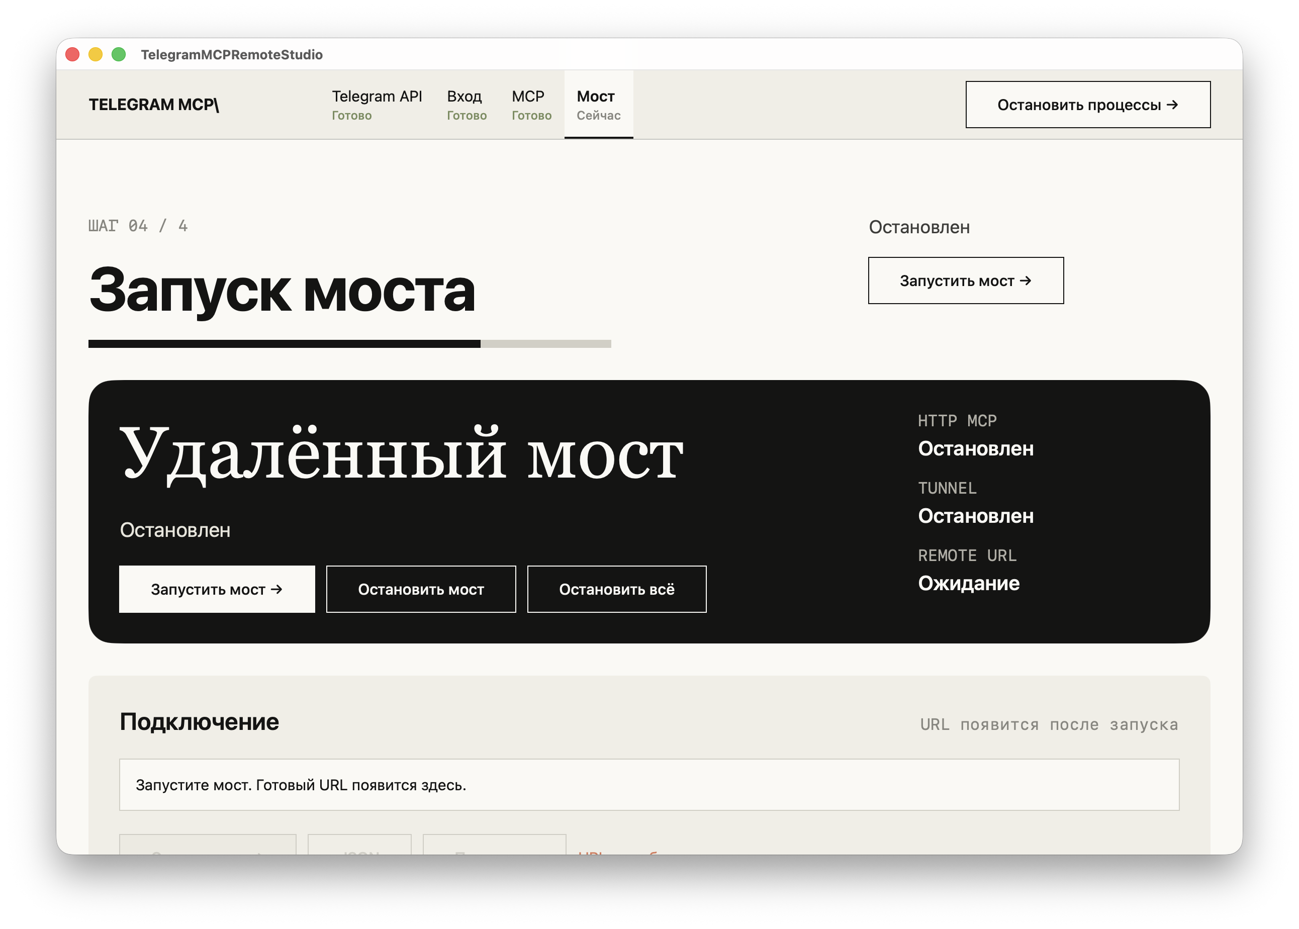Click the Остановить мост button
Screen dimensions: 1299x929
click(421, 589)
